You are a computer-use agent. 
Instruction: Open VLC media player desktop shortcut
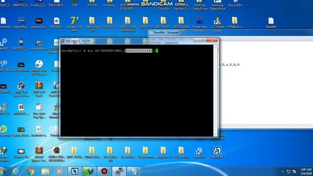coord(217,23)
